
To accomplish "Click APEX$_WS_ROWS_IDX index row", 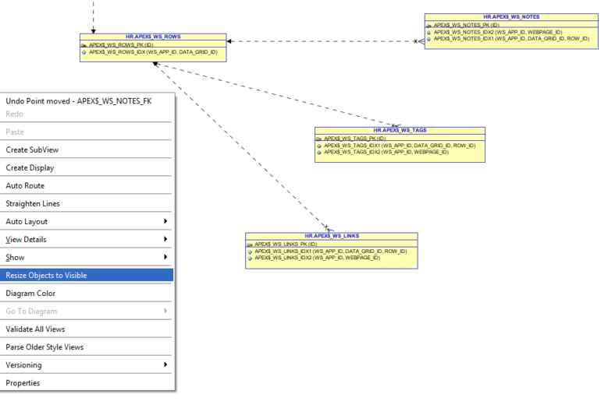I will pos(153,52).
